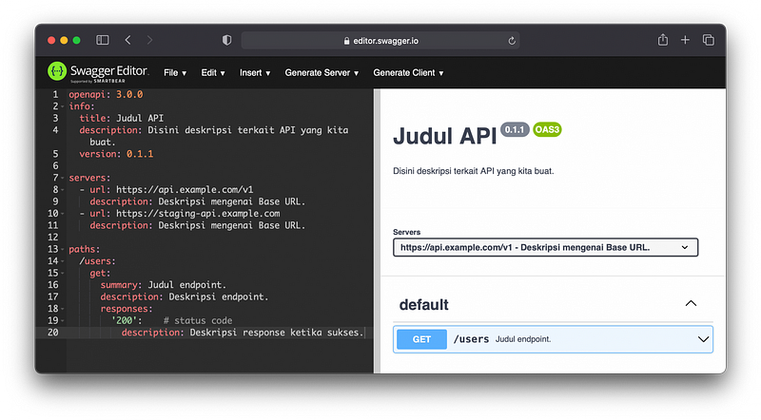The height and width of the screenshot is (420, 761).
Task: Go back with the Safari back arrow
Action: tap(128, 40)
